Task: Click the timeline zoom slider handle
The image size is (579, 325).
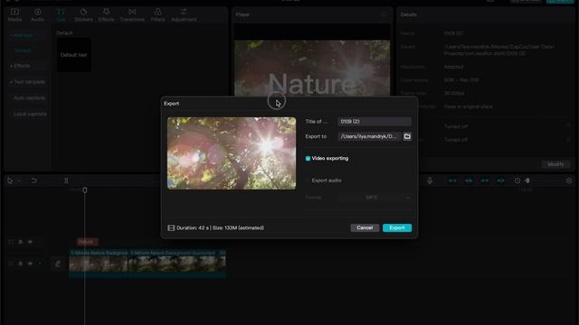Action: (x=527, y=181)
